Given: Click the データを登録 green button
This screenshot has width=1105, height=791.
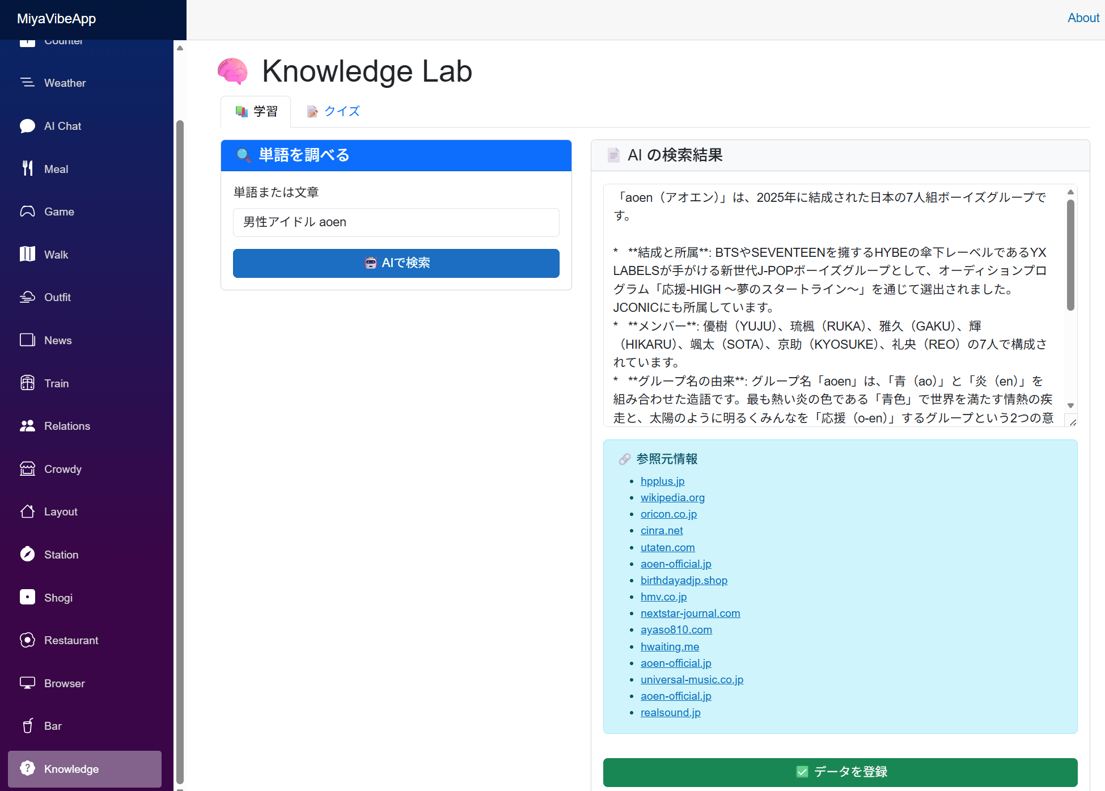Looking at the screenshot, I should pyautogui.click(x=840, y=772).
